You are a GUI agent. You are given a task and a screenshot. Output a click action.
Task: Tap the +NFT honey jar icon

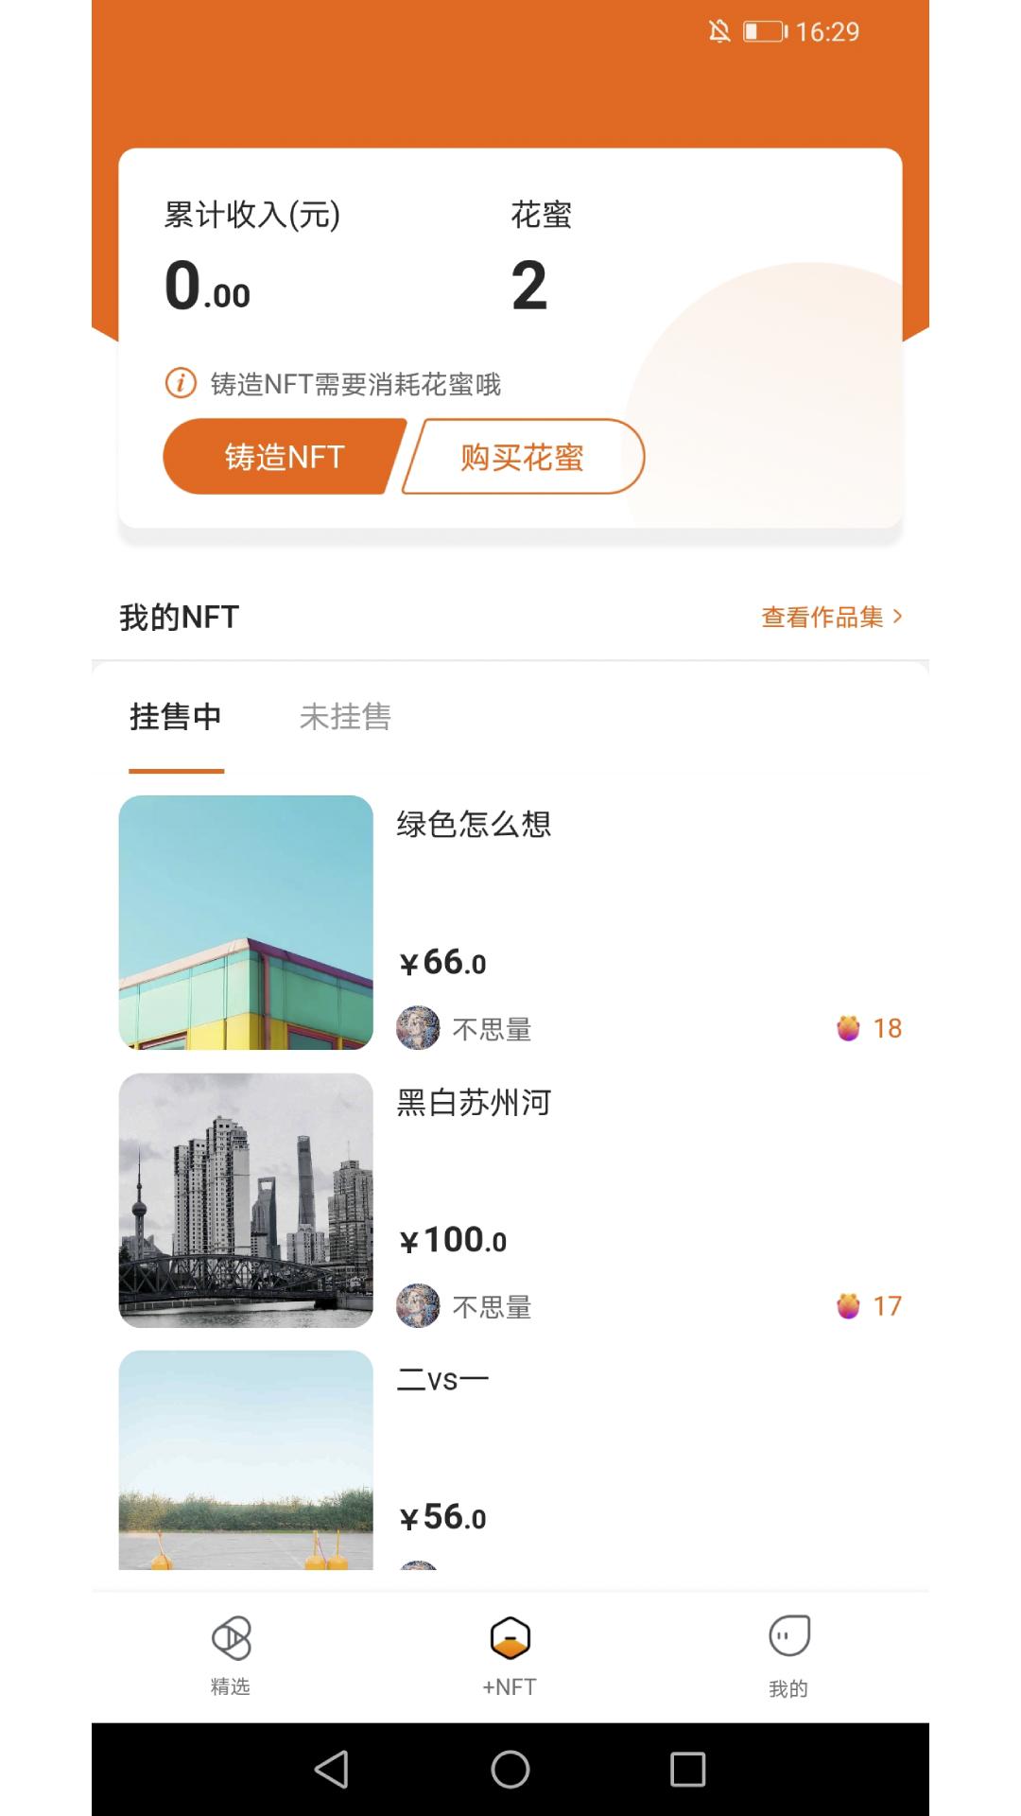click(510, 1639)
